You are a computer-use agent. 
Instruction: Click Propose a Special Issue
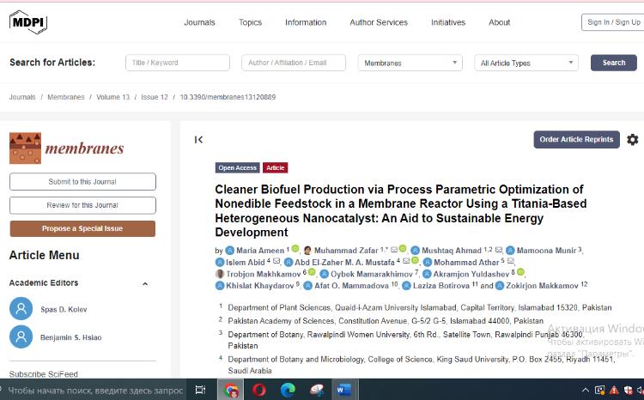(82, 228)
